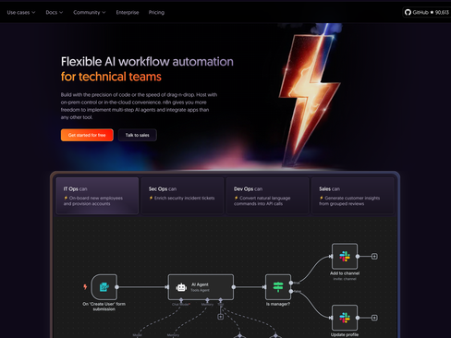Select the AI Agent robot node
The width and height of the screenshot is (451, 338).
click(x=201, y=287)
